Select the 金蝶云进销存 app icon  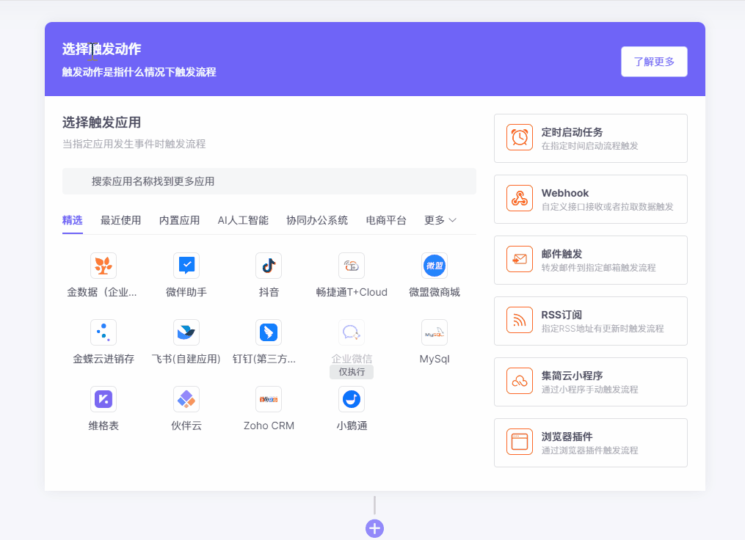click(x=103, y=332)
